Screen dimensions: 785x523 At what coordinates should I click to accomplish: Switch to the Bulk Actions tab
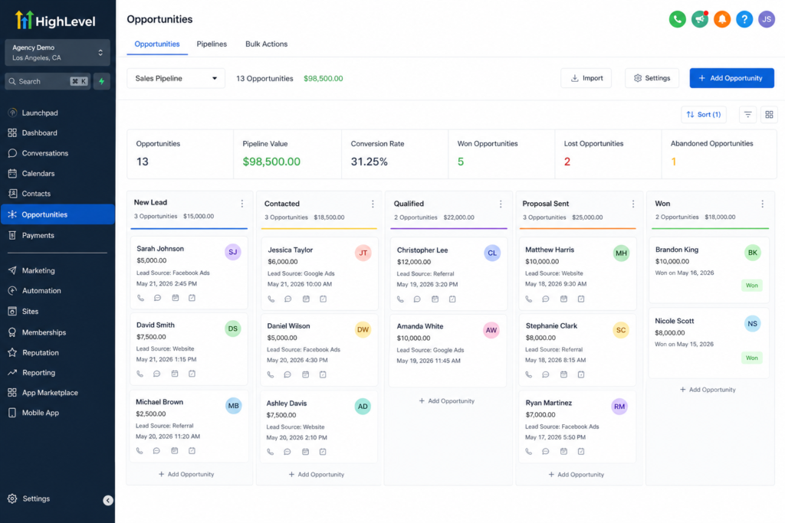[266, 44]
